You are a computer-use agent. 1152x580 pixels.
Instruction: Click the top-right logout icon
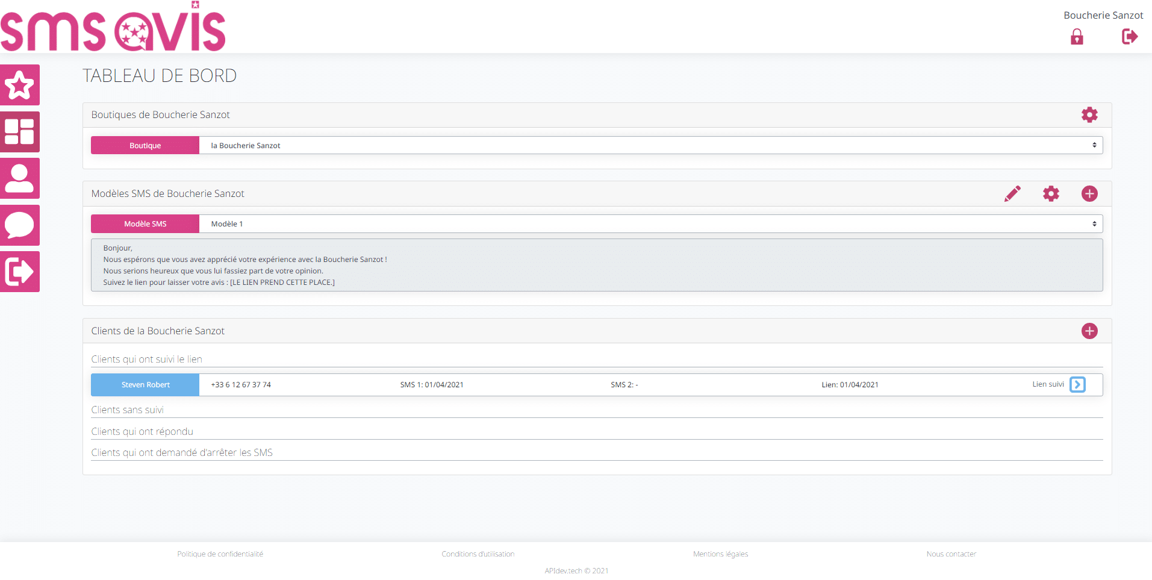[1129, 37]
